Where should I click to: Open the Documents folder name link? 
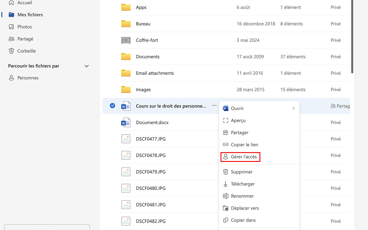pyautogui.click(x=148, y=57)
